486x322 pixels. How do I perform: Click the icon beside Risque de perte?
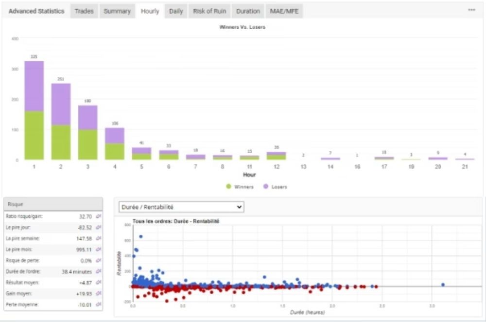[x=99, y=260]
